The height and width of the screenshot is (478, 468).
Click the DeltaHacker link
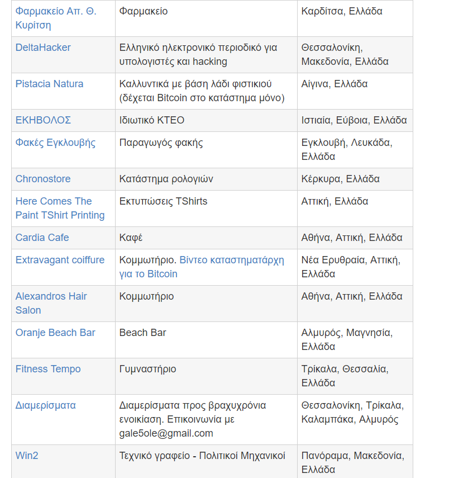(43, 48)
